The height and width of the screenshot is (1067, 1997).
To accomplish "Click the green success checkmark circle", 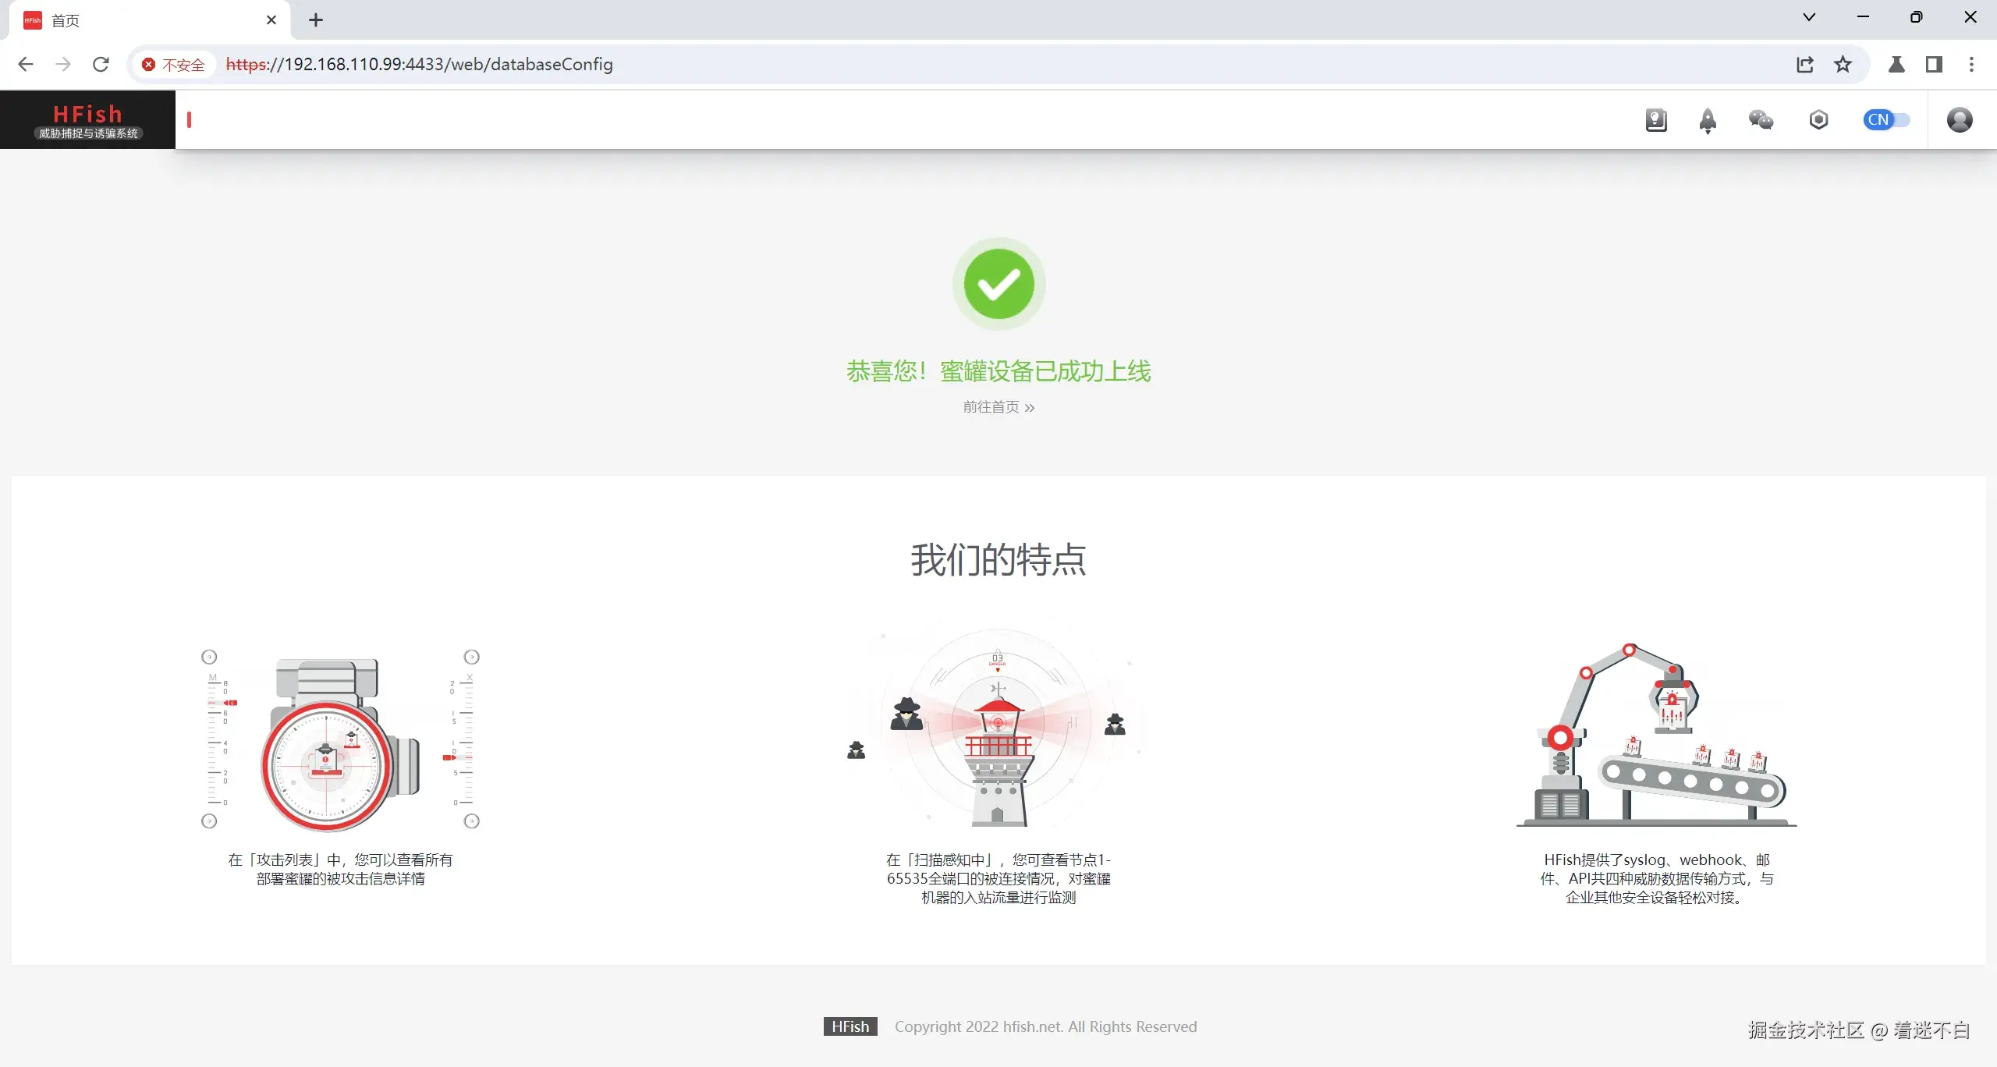I will [998, 284].
